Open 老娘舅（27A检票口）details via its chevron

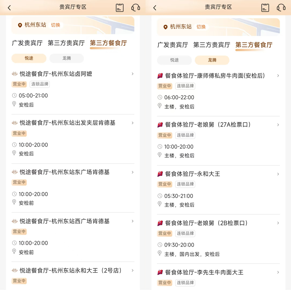tap(278, 125)
